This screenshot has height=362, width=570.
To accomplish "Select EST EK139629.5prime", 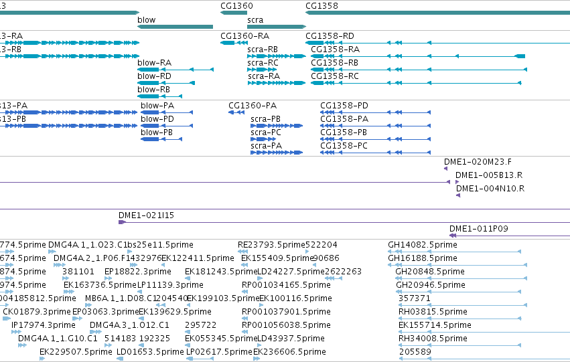I will pos(175,312).
